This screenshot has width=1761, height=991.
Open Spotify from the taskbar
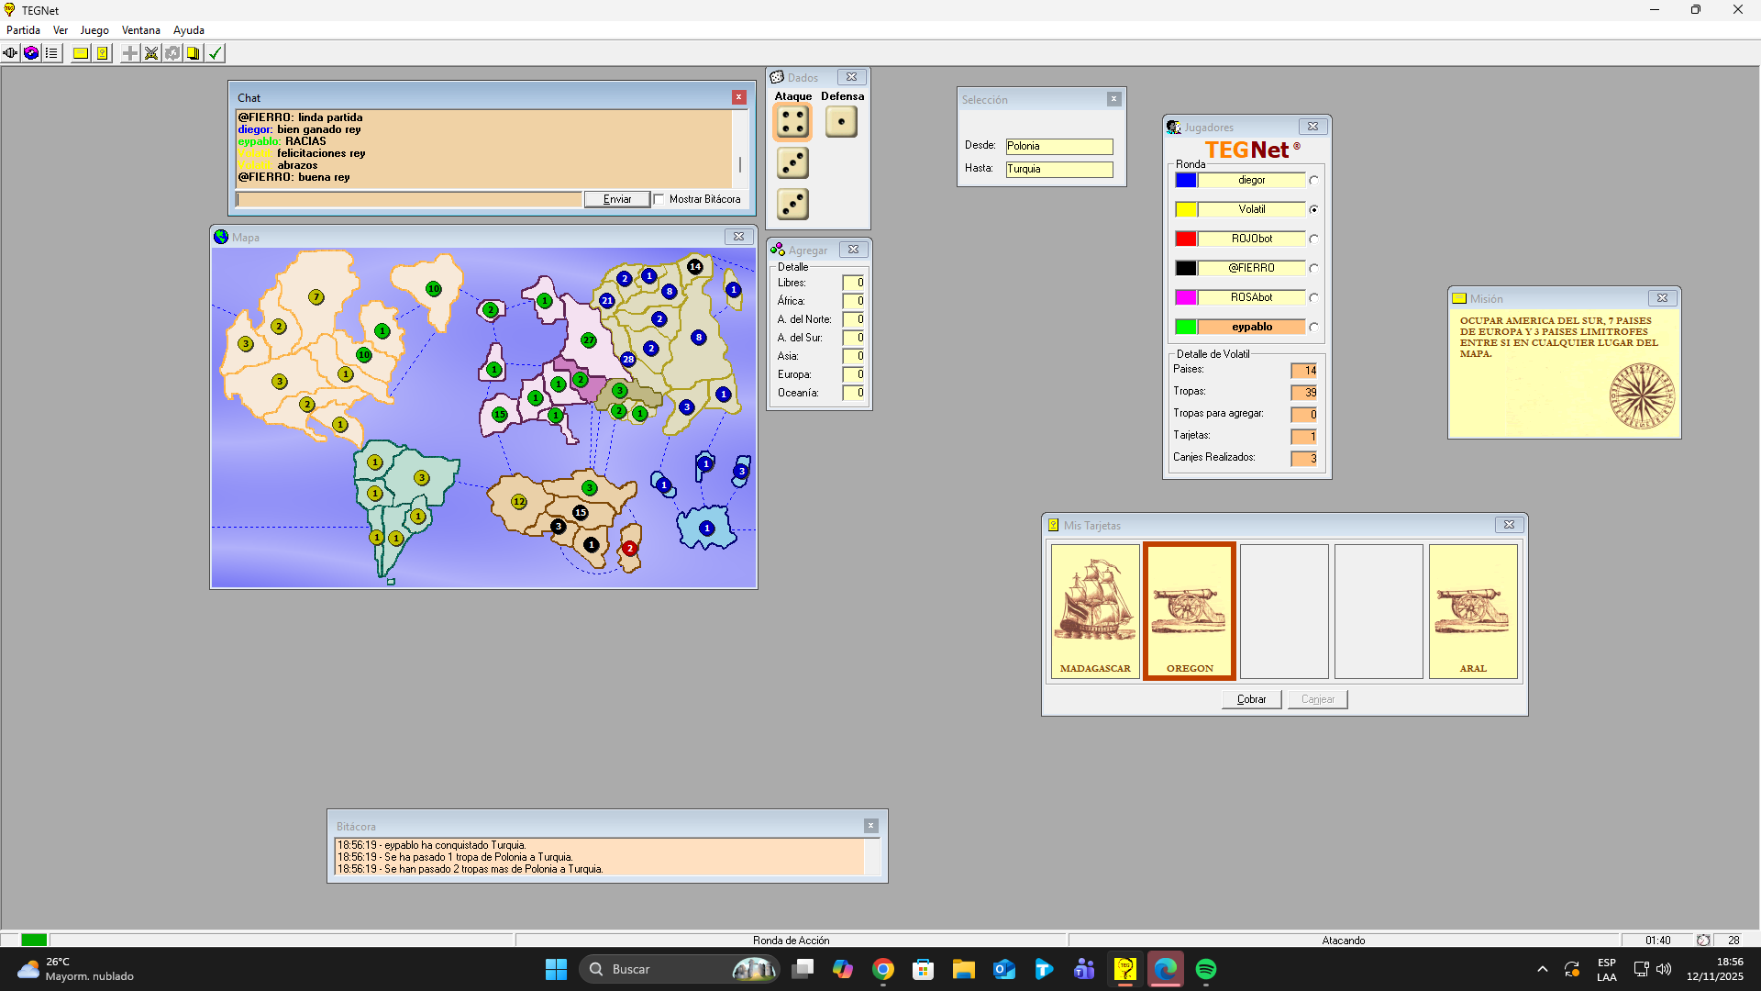[1206, 969]
